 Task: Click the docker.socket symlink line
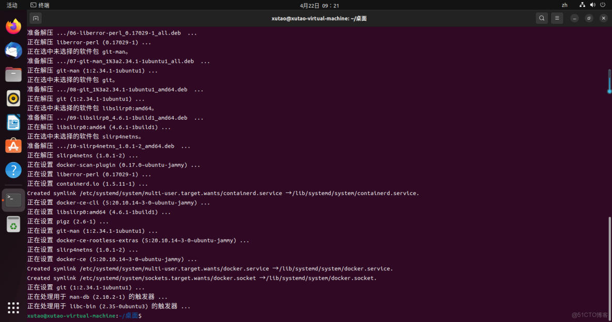[x=202, y=278]
